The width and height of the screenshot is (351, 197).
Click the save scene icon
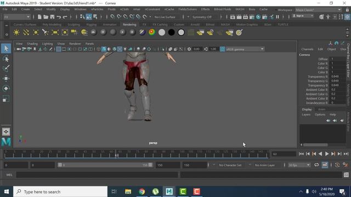52,17
